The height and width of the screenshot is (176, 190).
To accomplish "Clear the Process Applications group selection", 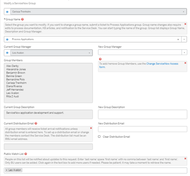I will pos(178,39).
